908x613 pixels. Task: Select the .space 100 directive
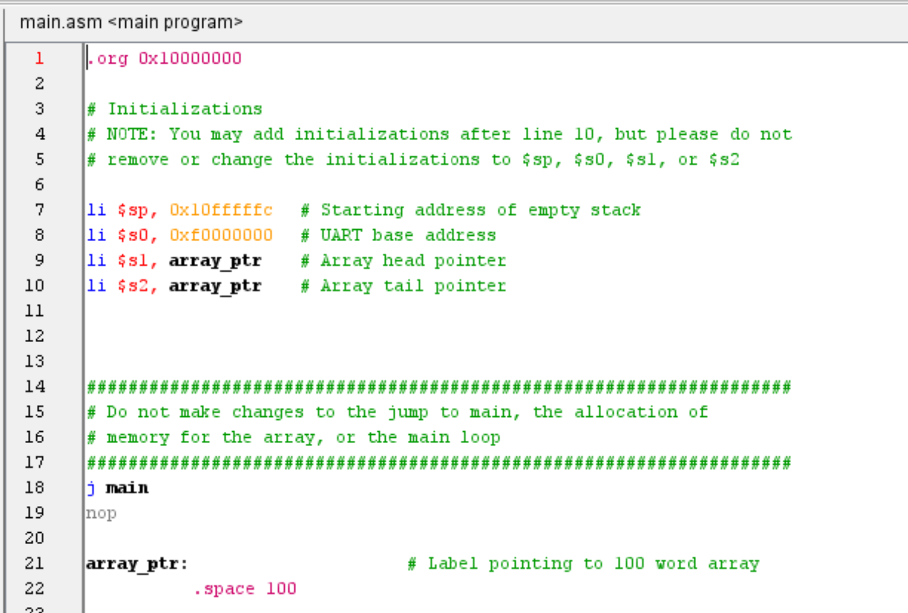coord(245,588)
